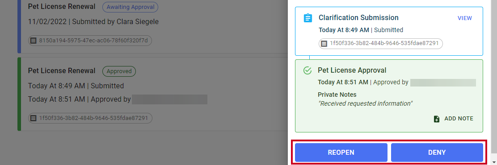497x165 pixels.
Task: Click the document icon in panel ID chip
Action: click(x=324, y=44)
